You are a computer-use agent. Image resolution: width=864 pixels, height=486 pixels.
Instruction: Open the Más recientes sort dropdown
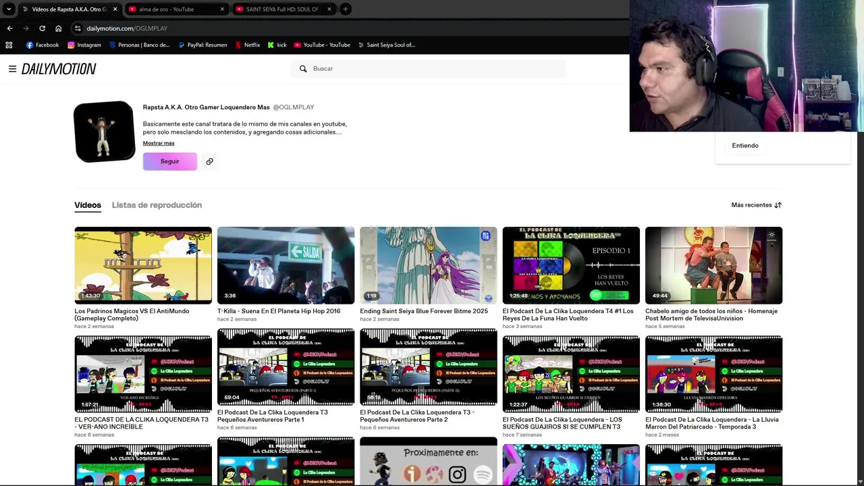point(757,205)
